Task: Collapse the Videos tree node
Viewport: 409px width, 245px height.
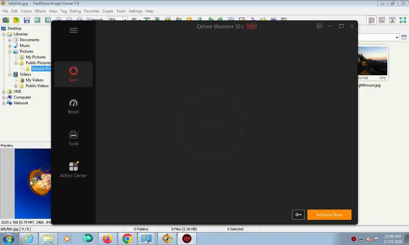Action: pyautogui.click(x=10, y=74)
